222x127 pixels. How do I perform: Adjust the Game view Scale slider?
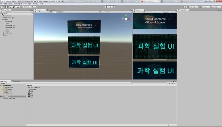(x=169, y=12)
